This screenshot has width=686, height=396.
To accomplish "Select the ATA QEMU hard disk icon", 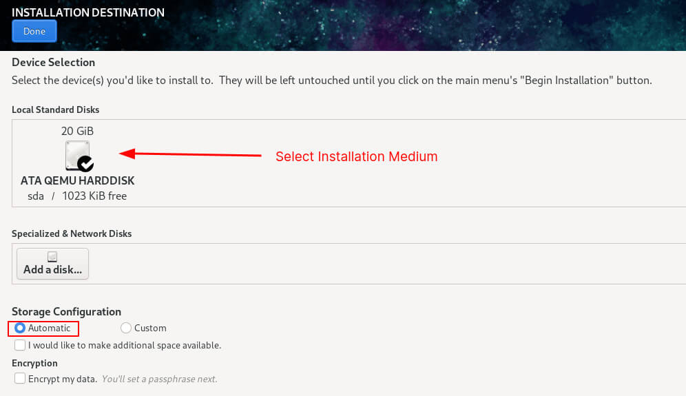I will [x=77, y=155].
